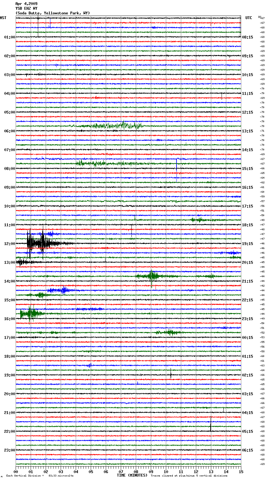Click the 12:00 MST time label

(9, 244)
